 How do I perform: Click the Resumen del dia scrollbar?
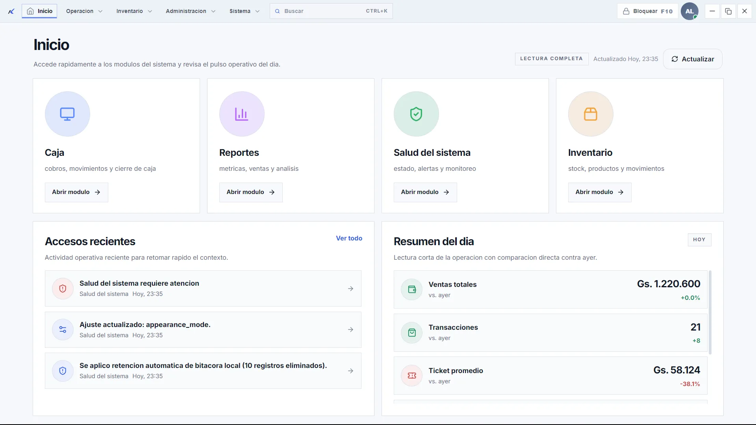(710, 312)
